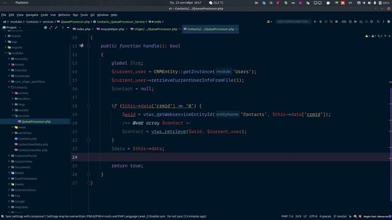Click the Night Owl theme indicator
This screenshot has height=220, width=392.
[x=375, y=216]
